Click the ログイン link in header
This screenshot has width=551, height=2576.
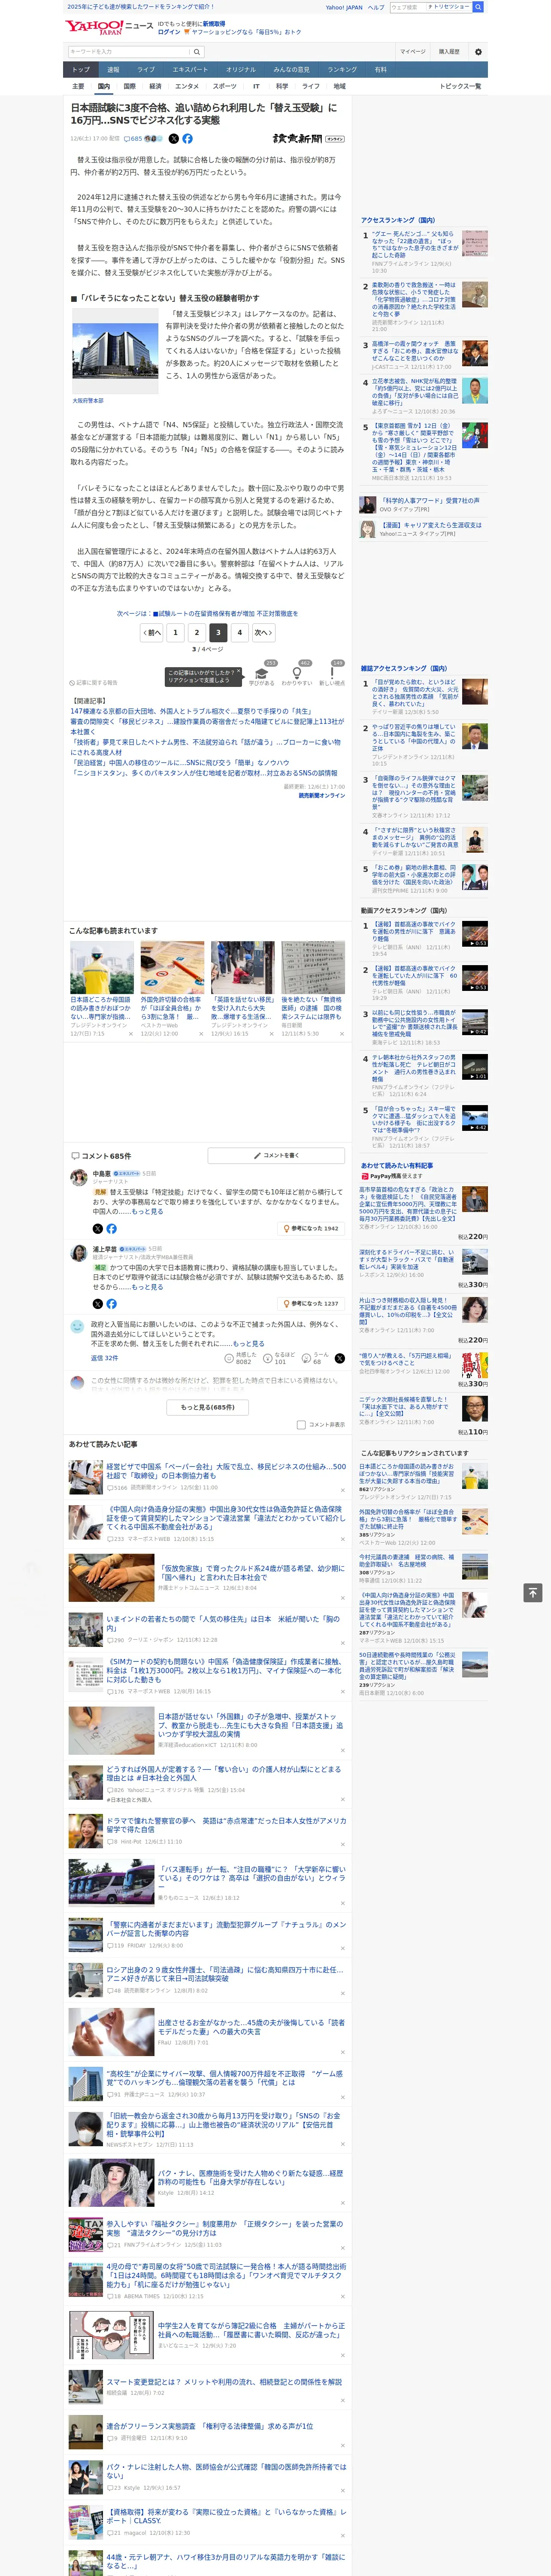tap(169, 32)
